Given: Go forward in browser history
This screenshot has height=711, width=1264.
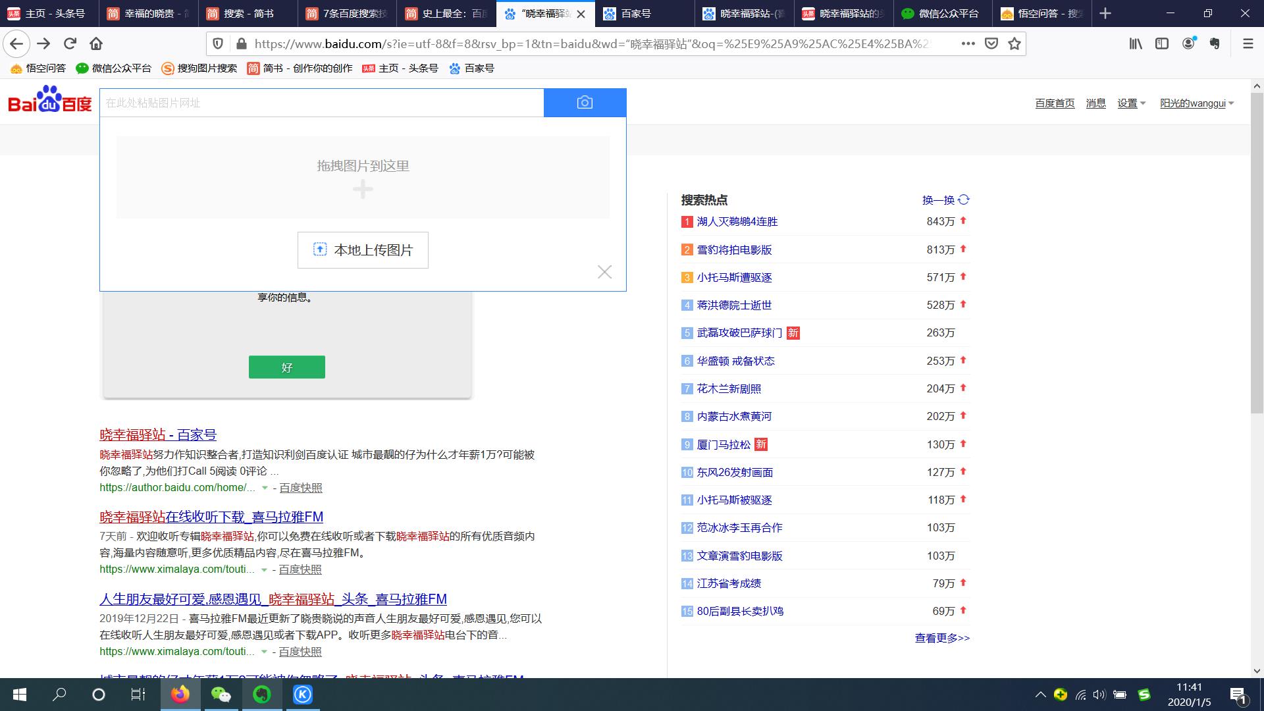Looking at the screenshot, I should (x=43, y=43).
